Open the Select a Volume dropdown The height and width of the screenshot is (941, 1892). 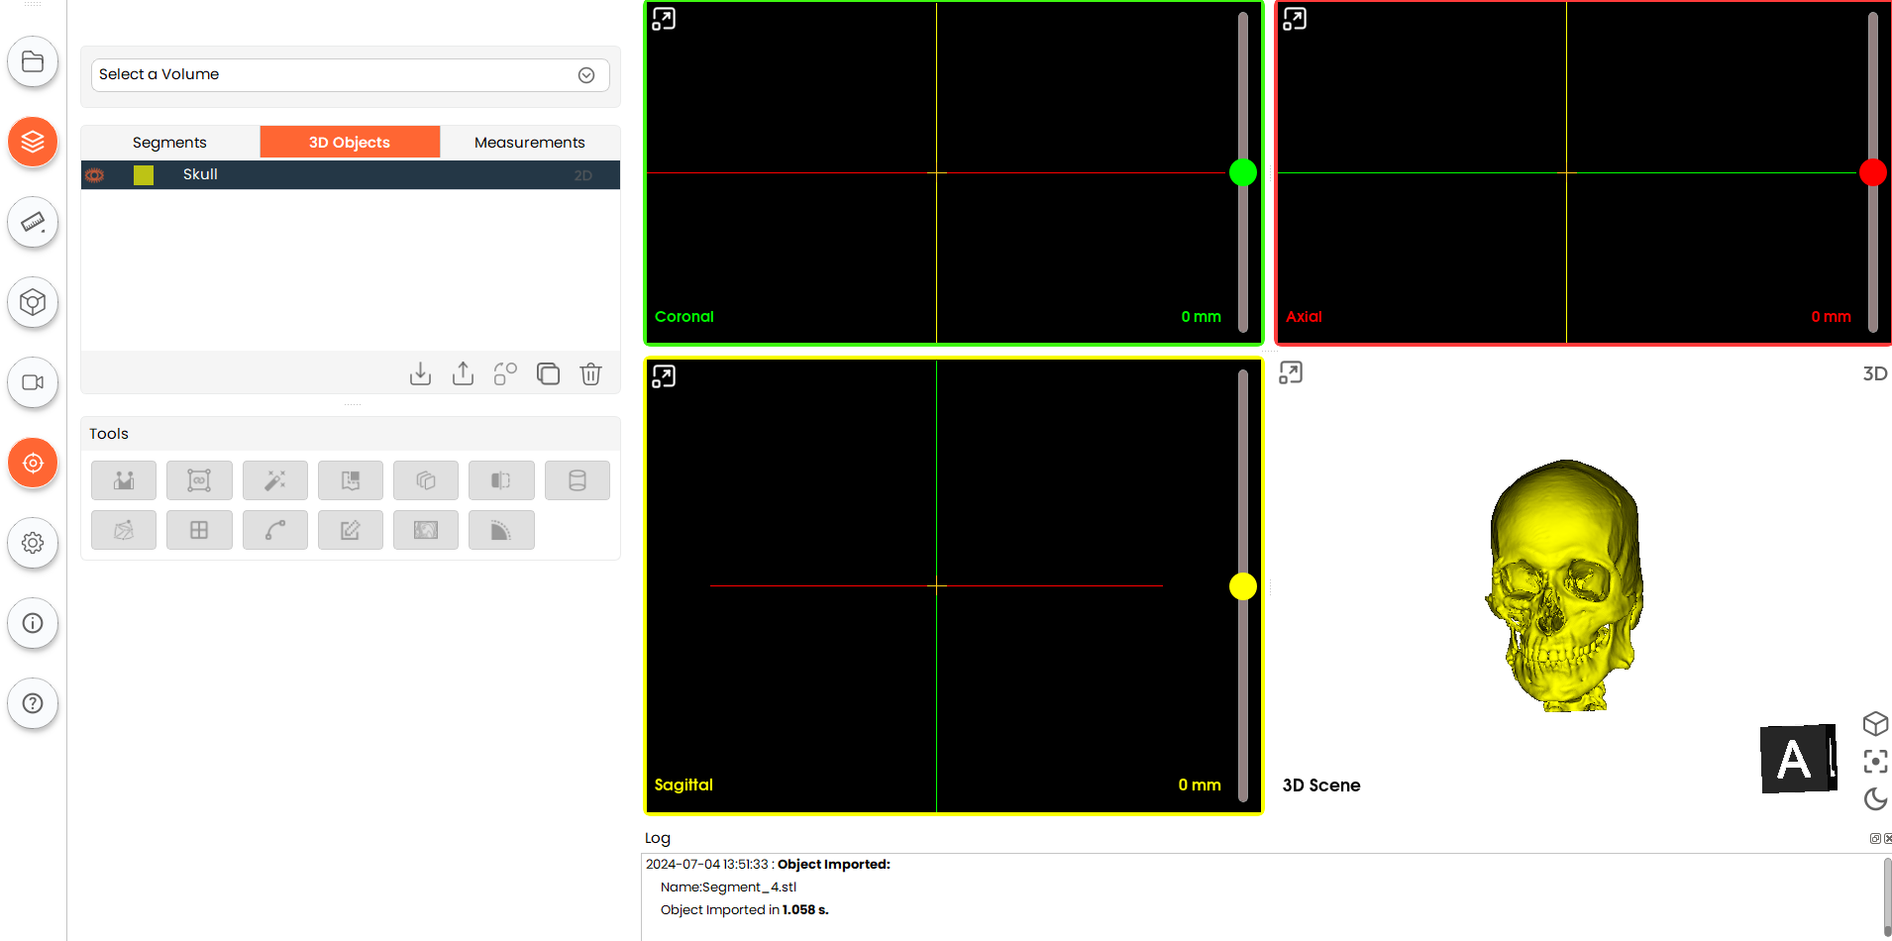(350, 75)
